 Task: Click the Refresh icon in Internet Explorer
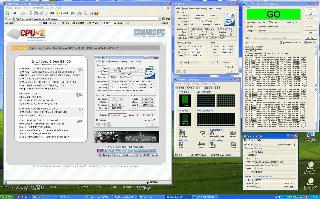coord(36,14)
